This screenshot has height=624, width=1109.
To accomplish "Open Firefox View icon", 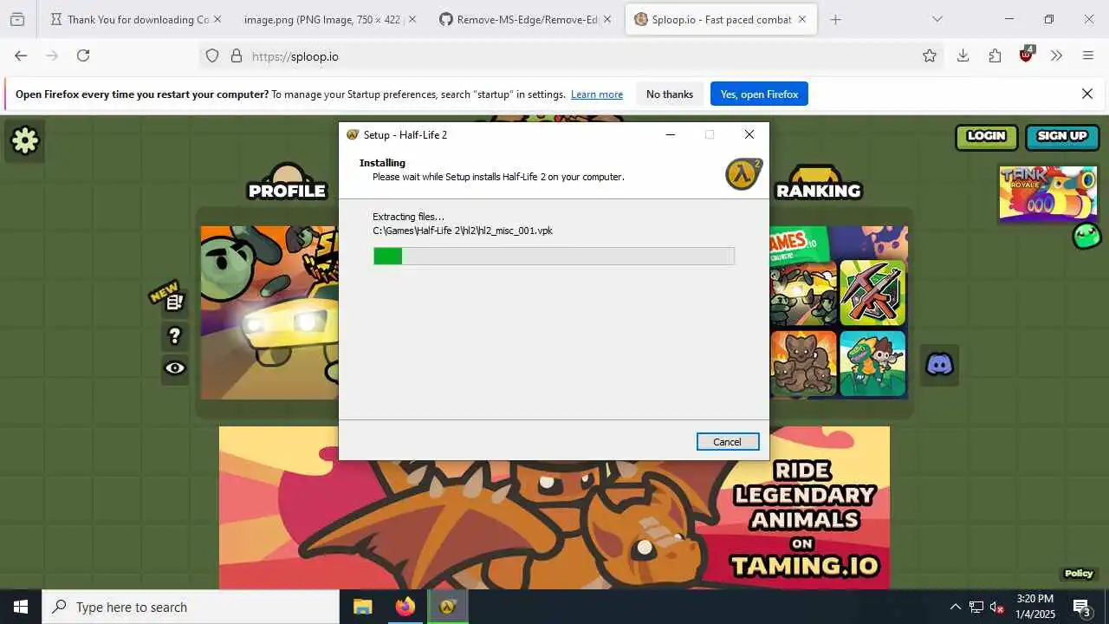I will tap(17, 19).
